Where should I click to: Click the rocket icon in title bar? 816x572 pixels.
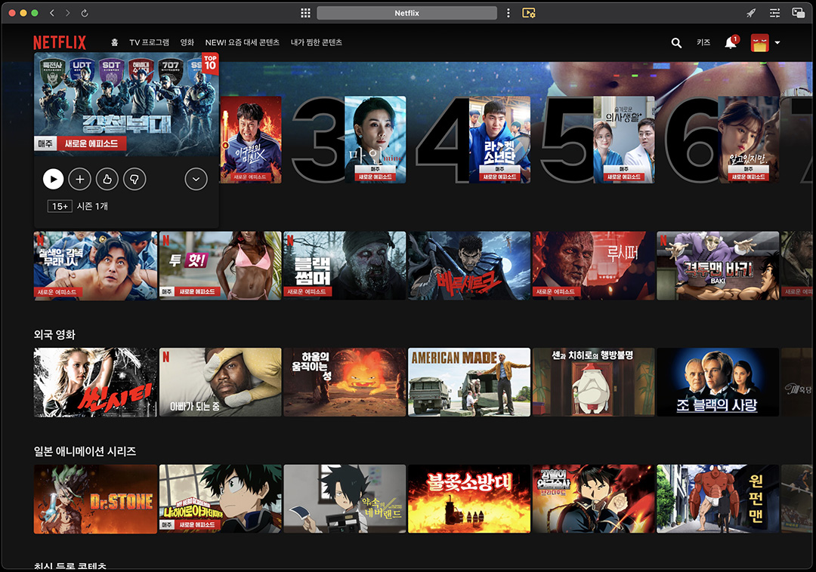tap(751, 13)
